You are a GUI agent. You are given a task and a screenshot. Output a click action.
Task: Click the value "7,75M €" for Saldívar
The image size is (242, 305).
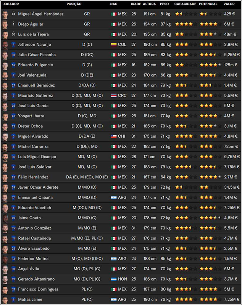click(232, 167)
